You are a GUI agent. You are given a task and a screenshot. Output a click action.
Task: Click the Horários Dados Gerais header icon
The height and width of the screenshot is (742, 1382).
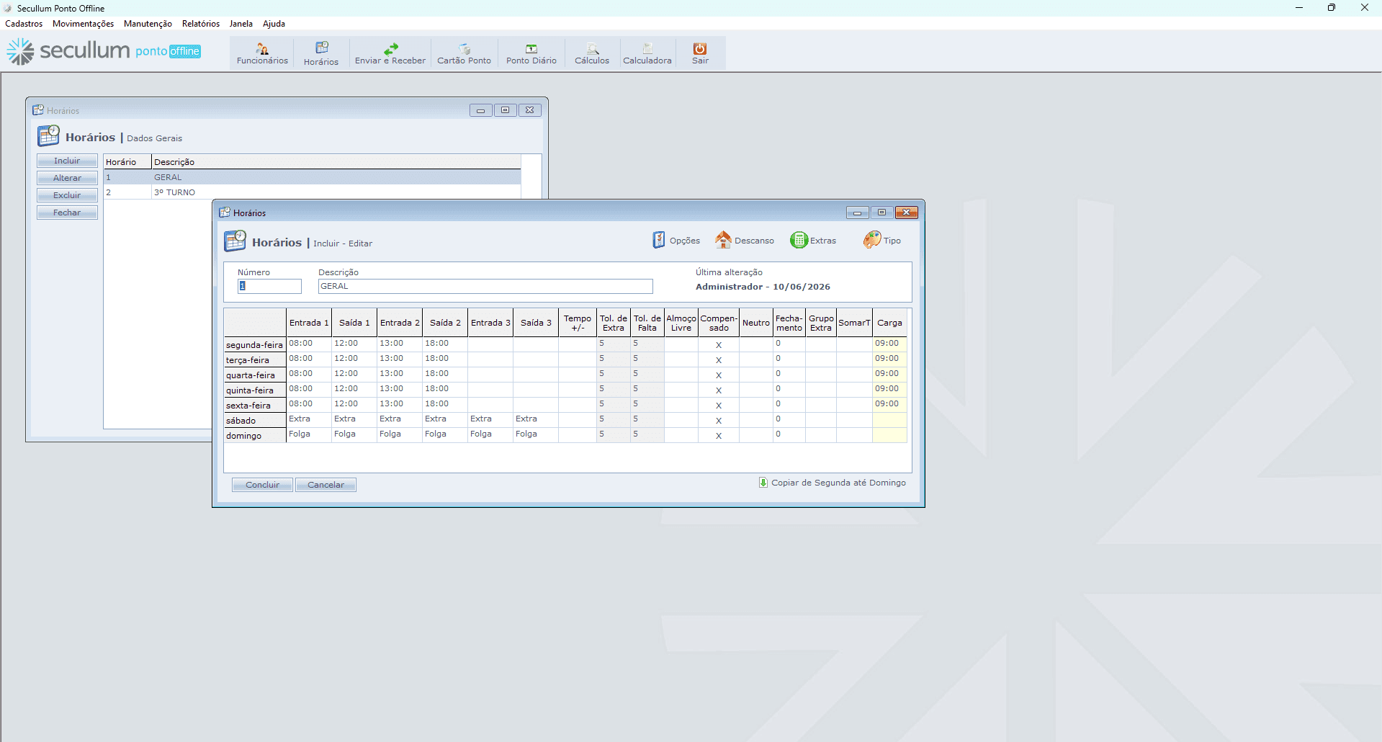(x=48, y=136)
